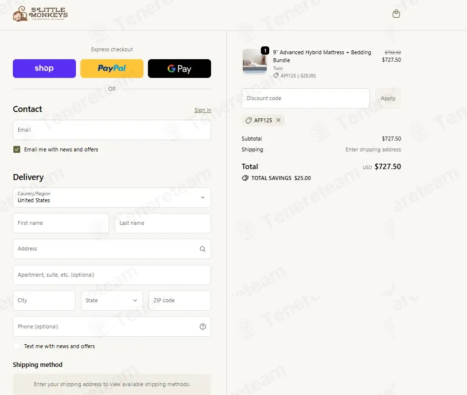Screen dimensions: 467x395
Task: Focus the ZIP code field
Action: click(180, 301)
